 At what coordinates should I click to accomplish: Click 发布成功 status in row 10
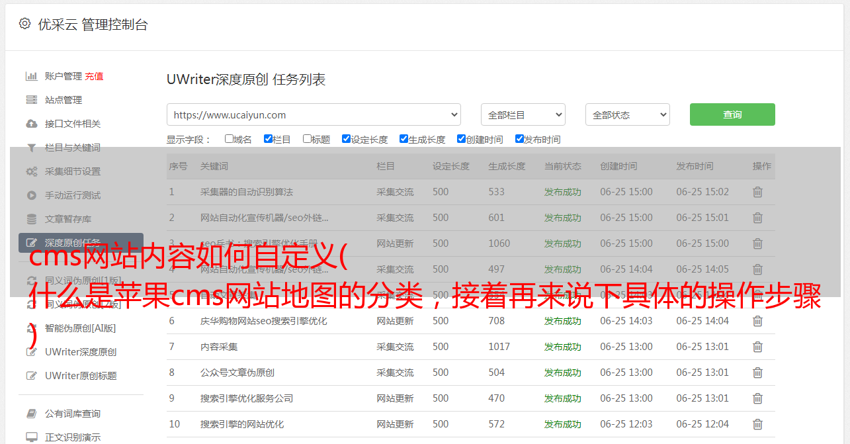(563, 424)
